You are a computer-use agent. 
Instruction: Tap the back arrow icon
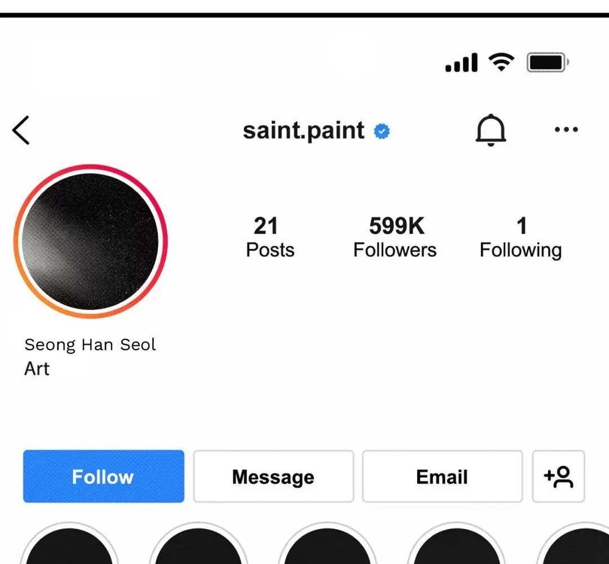(x=21, y=130)
